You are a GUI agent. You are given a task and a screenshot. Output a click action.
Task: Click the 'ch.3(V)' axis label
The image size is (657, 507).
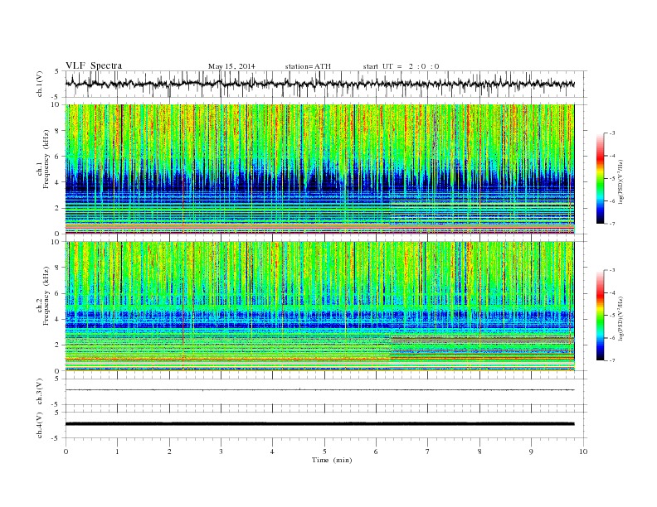click(40, 392)
